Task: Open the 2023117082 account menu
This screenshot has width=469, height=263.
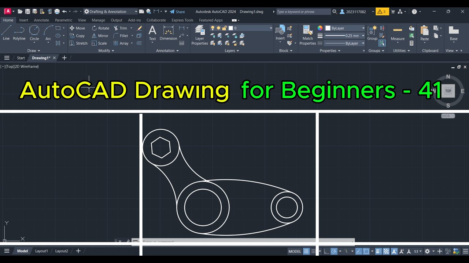Action: coord(355,12)
